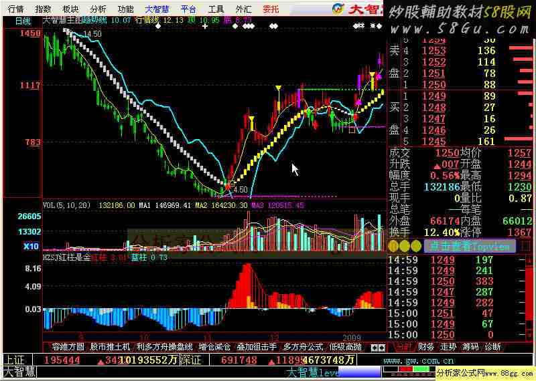This screenshot has height=381, width=536.
Task: Select buy level 5 price 1245
Action: [433, 142]
